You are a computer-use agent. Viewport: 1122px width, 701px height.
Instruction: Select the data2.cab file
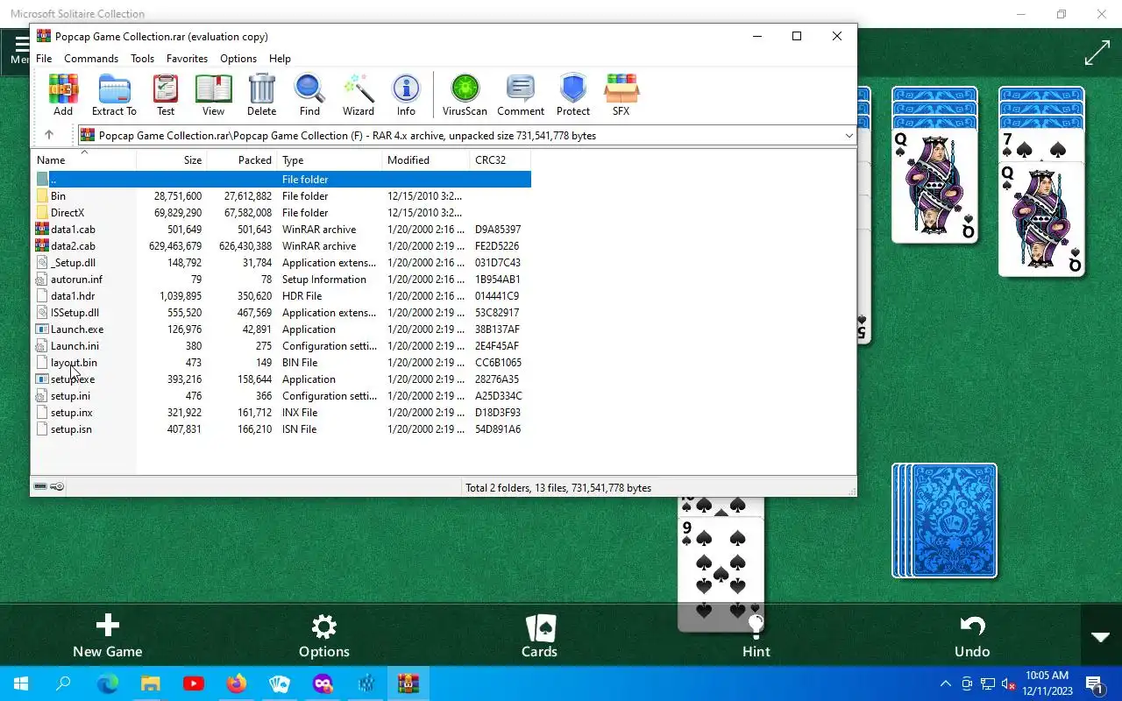point(281,246)
